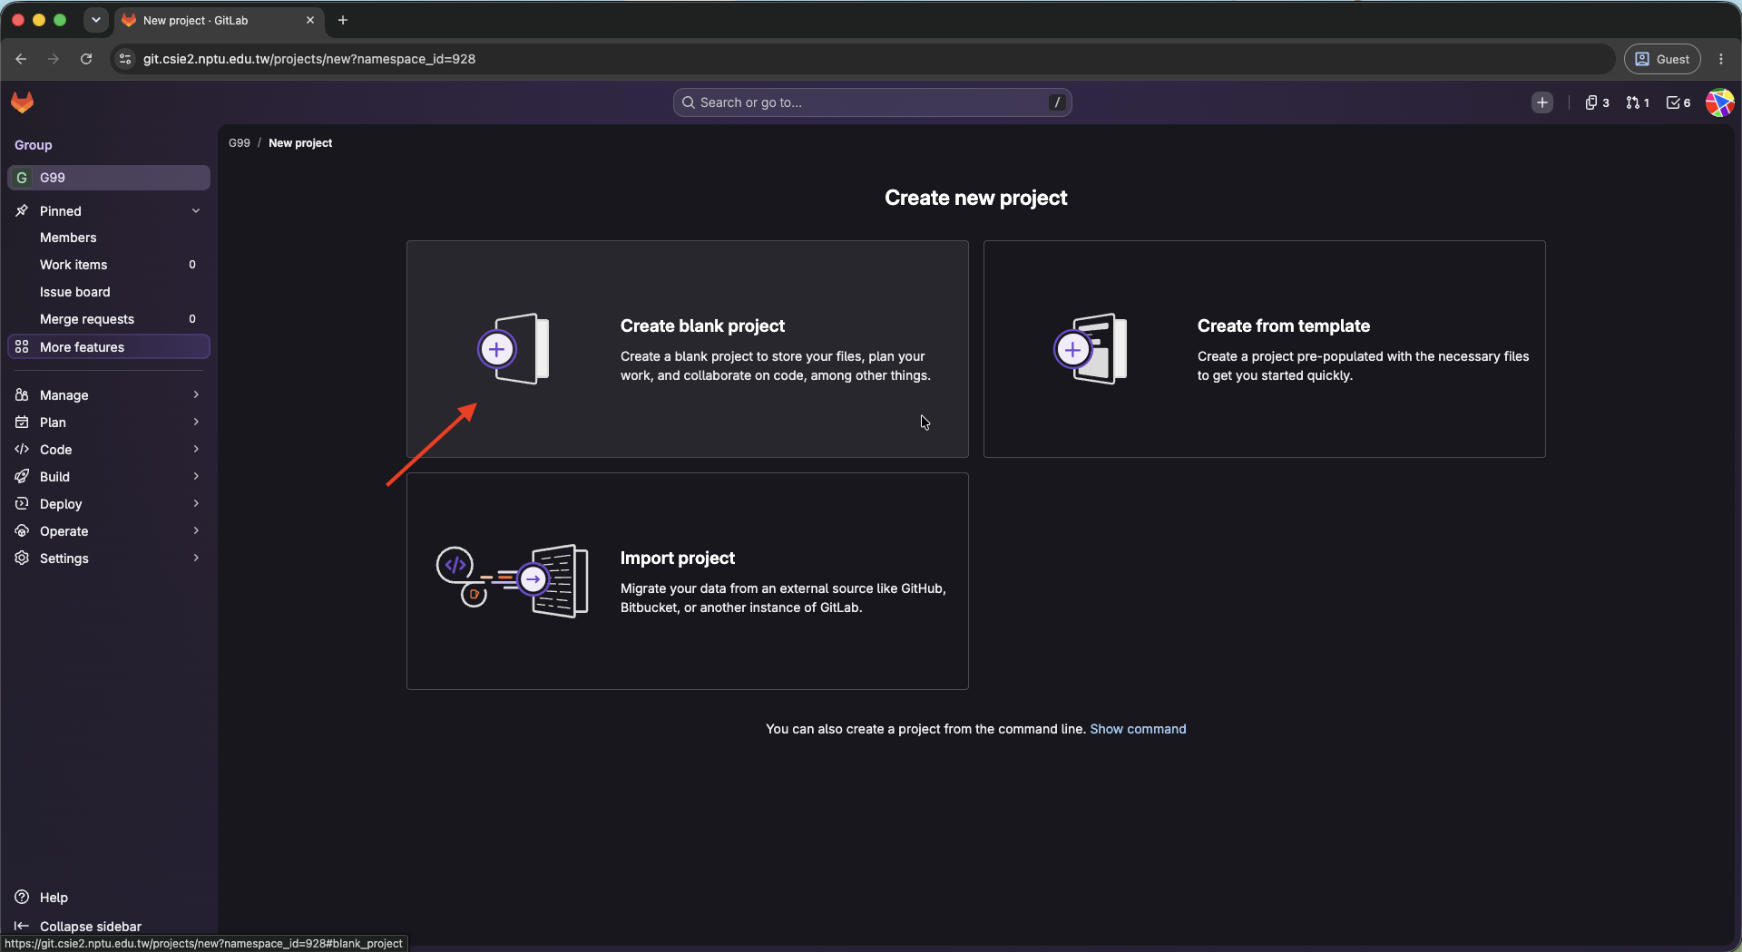The image size is (1742, 952).
Task: Select More features in sidebar
Action: point(109,347)
